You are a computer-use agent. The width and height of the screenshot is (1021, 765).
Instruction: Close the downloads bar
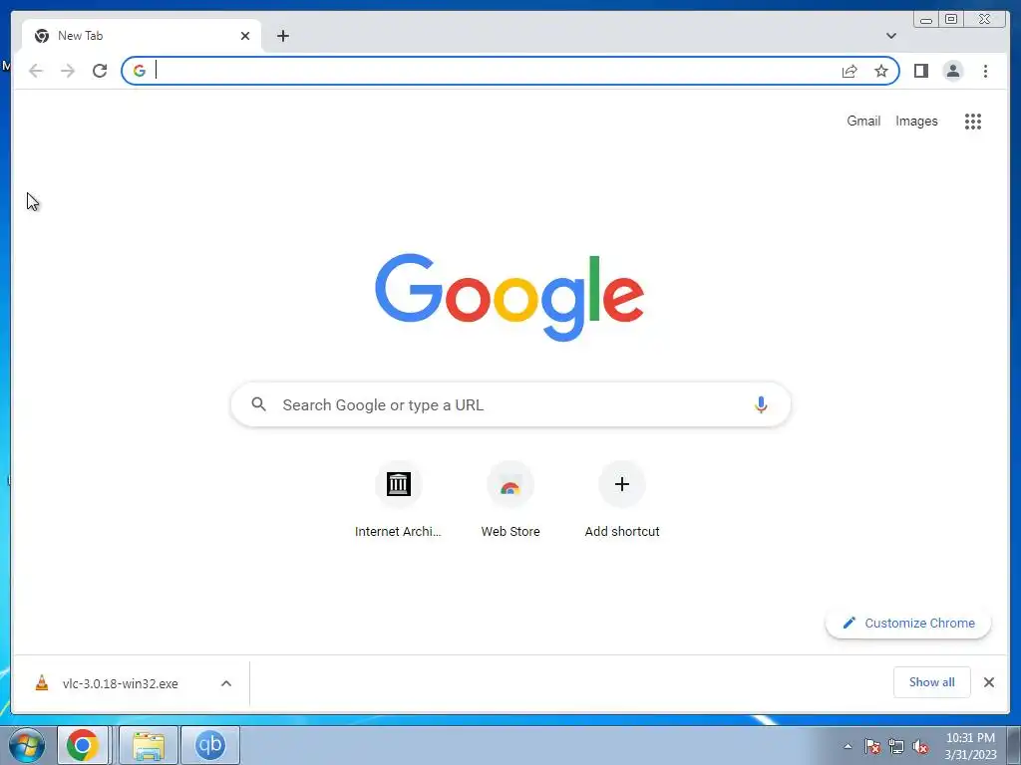(x=988, y=682)
